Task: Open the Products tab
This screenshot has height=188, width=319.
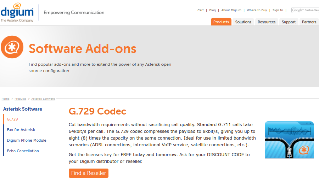Action: [x=221, y=22]
